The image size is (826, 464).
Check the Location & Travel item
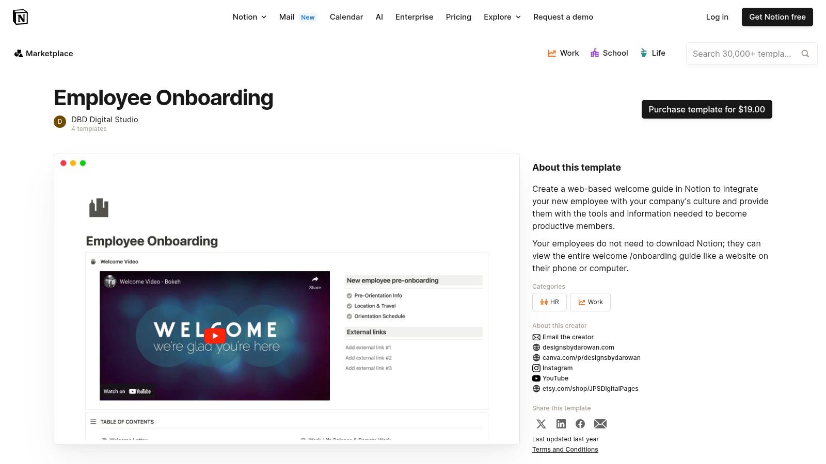pyautogui.click(x=350, y=306)
